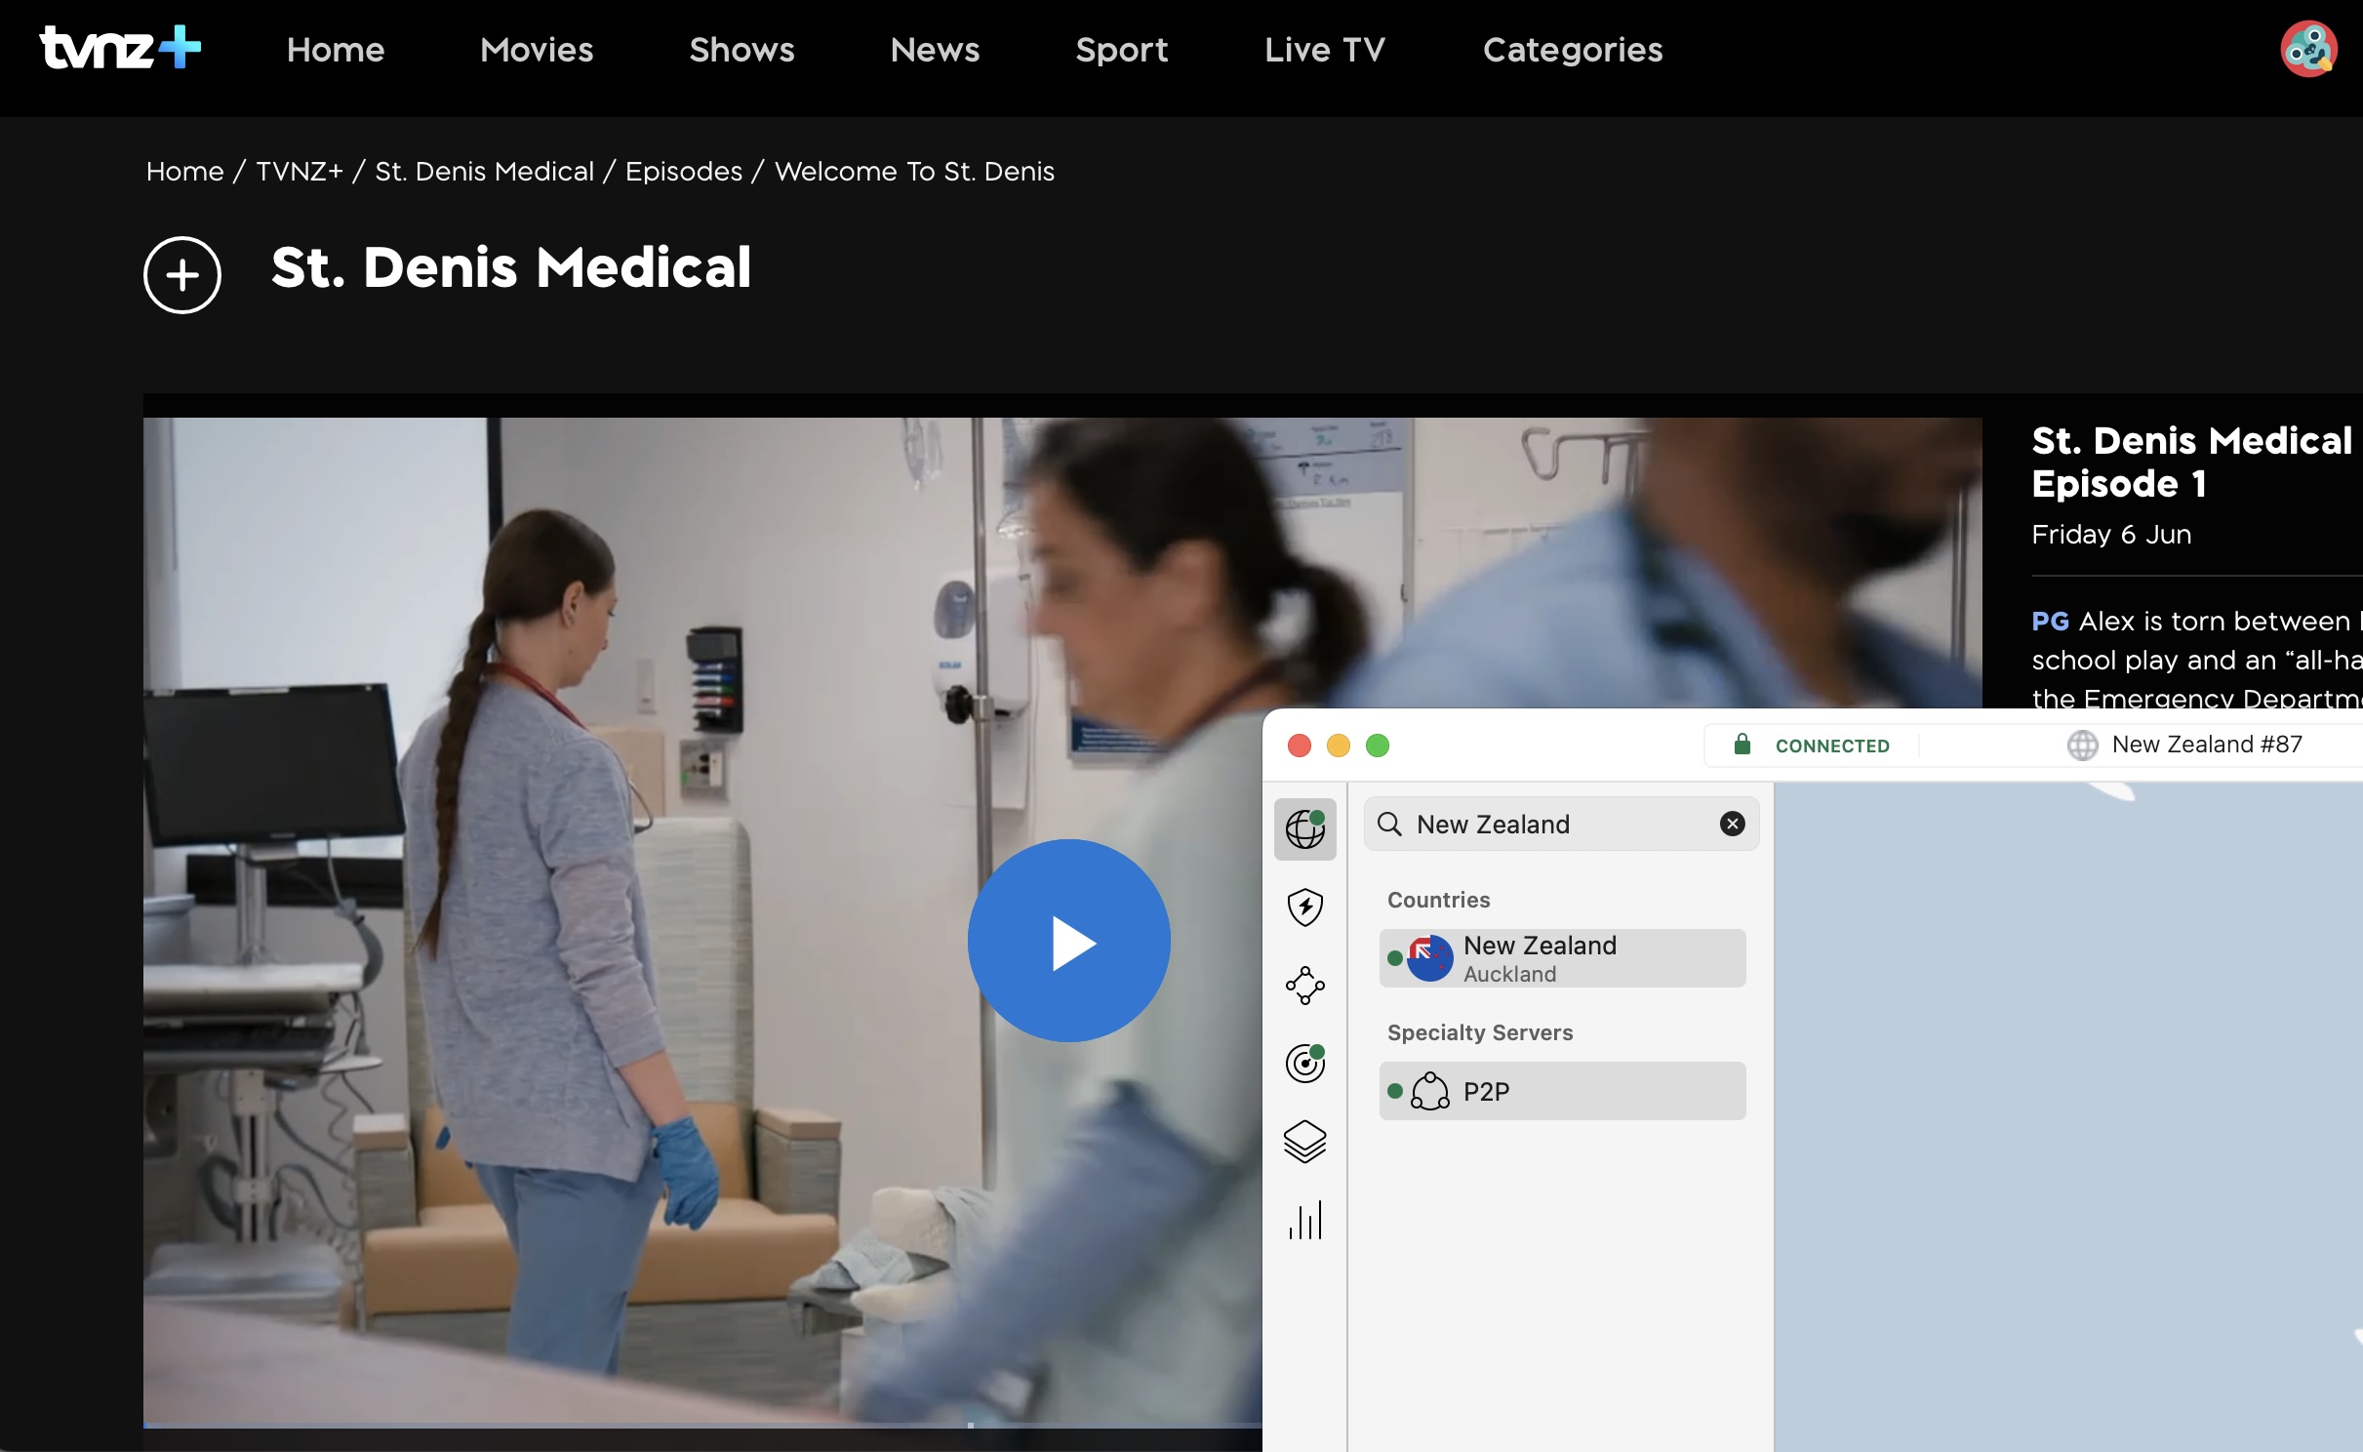
Task: Open Threat Protection shield icon
Action: click(x=1304, y=907)
